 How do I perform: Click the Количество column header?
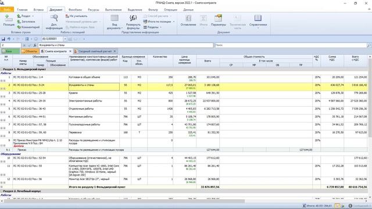(160, 61)
